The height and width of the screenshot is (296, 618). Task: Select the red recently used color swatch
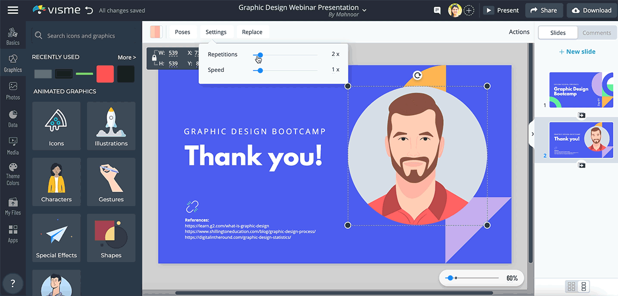105,74
